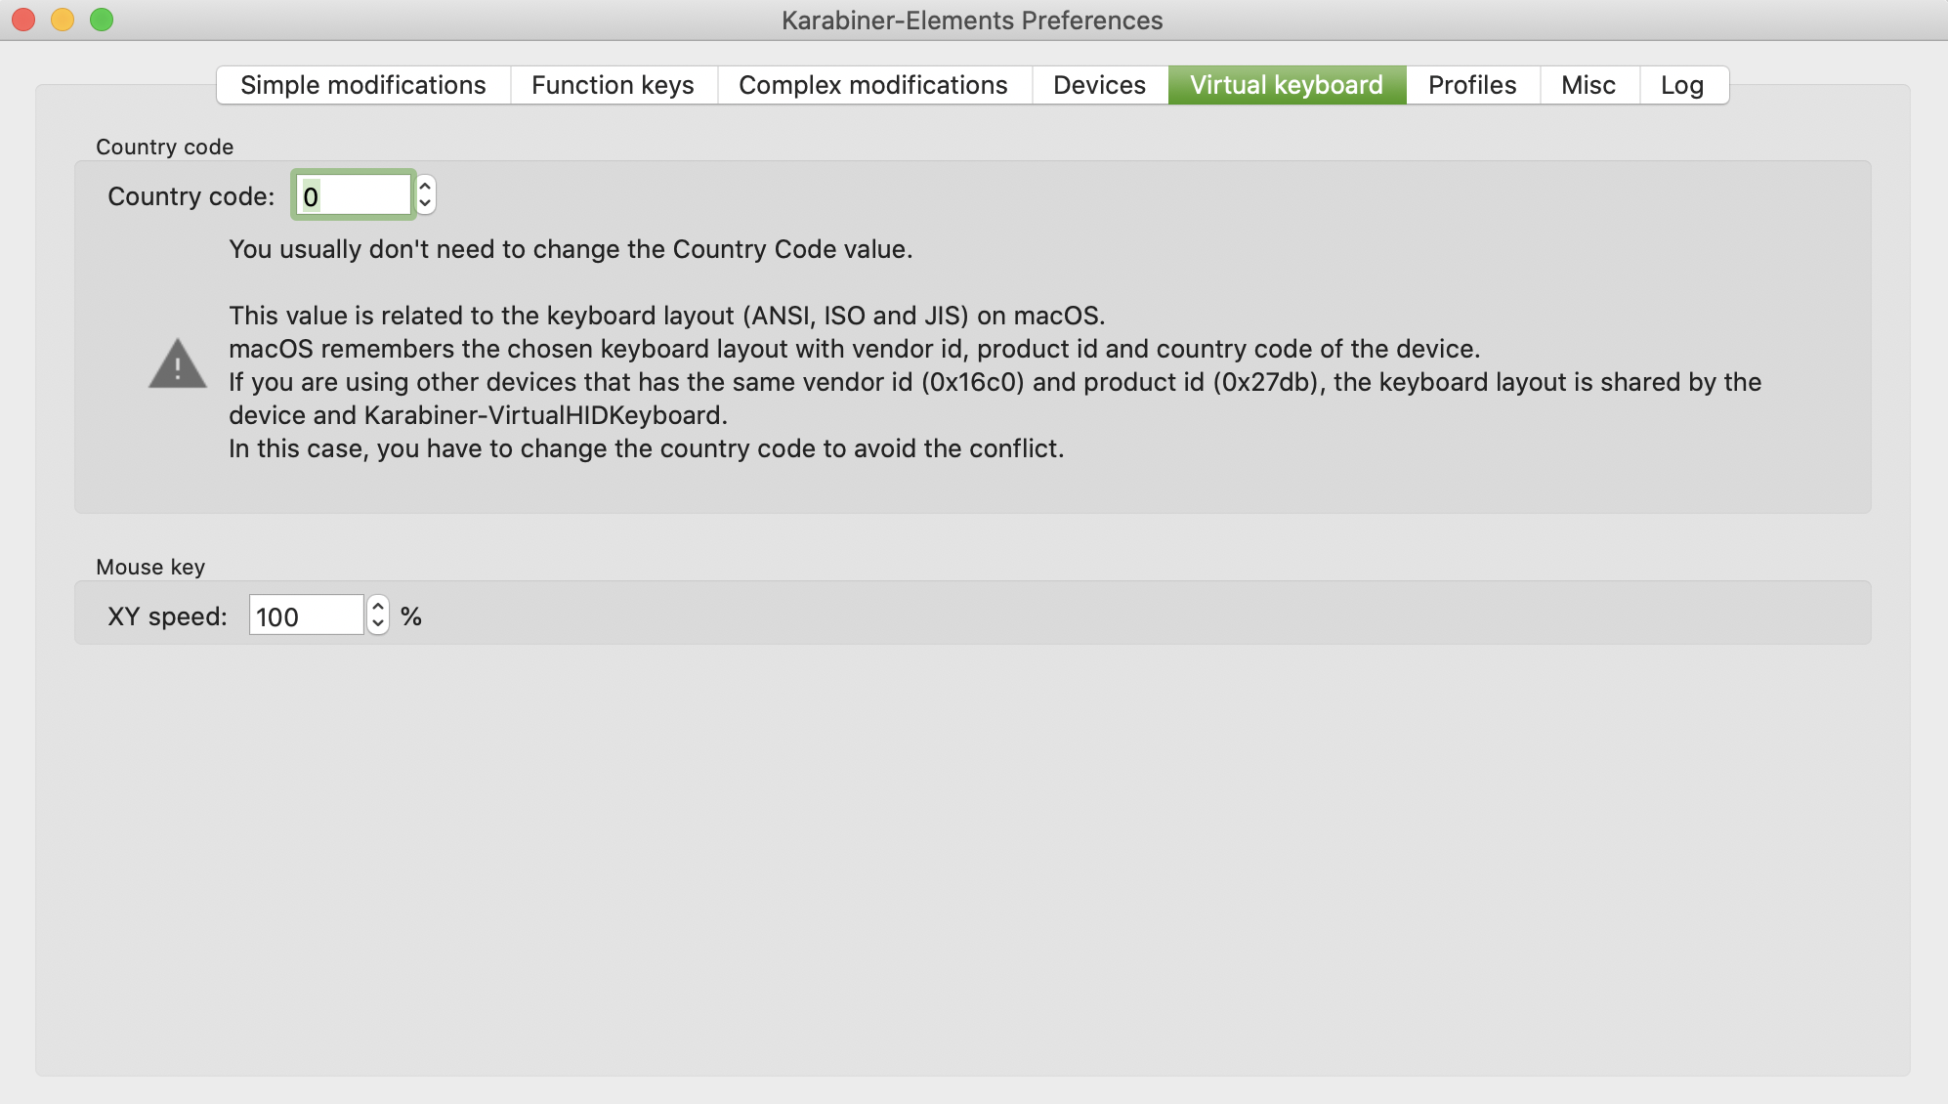1948x1104 pixels.
Task: Click inside the Country code input field
Action: (x=352, y=194)
